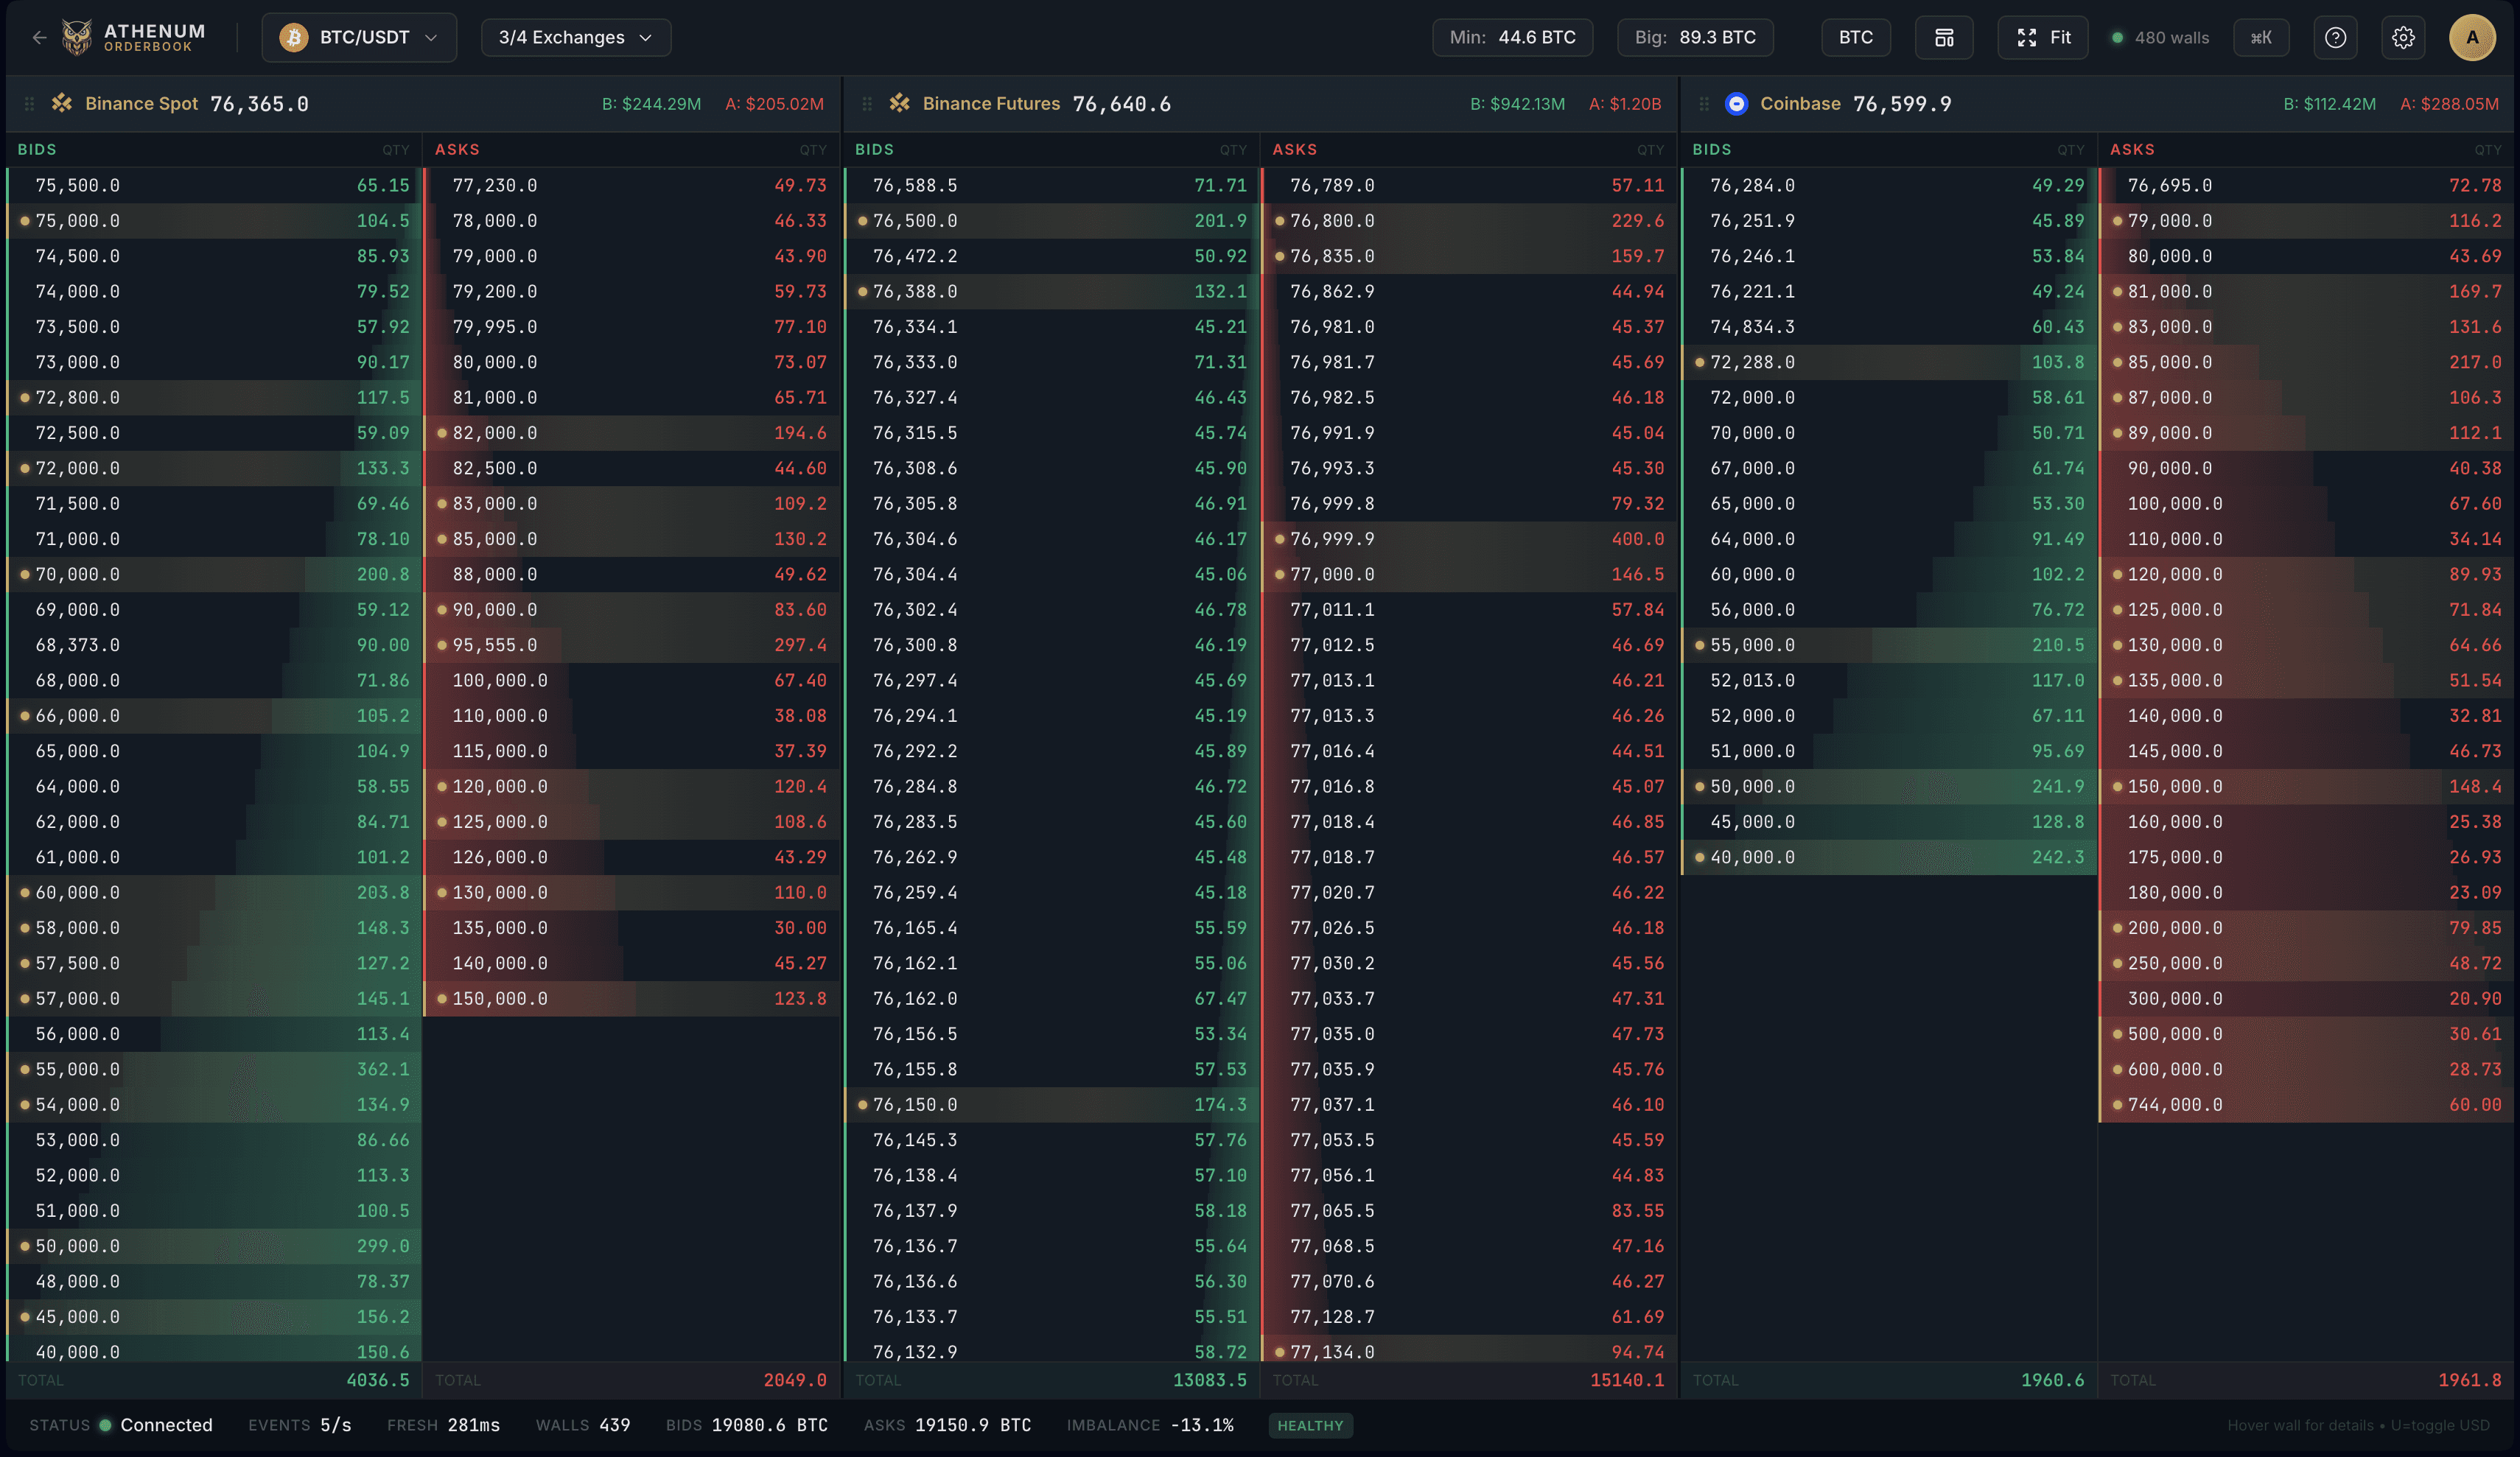Image resolution: width=2520 pixels, height=1457 pixels.
Task: Click the wall marker dot on Binance Spot bid 75,000.0
Action: pyautogui.click(x=25, y=221)
